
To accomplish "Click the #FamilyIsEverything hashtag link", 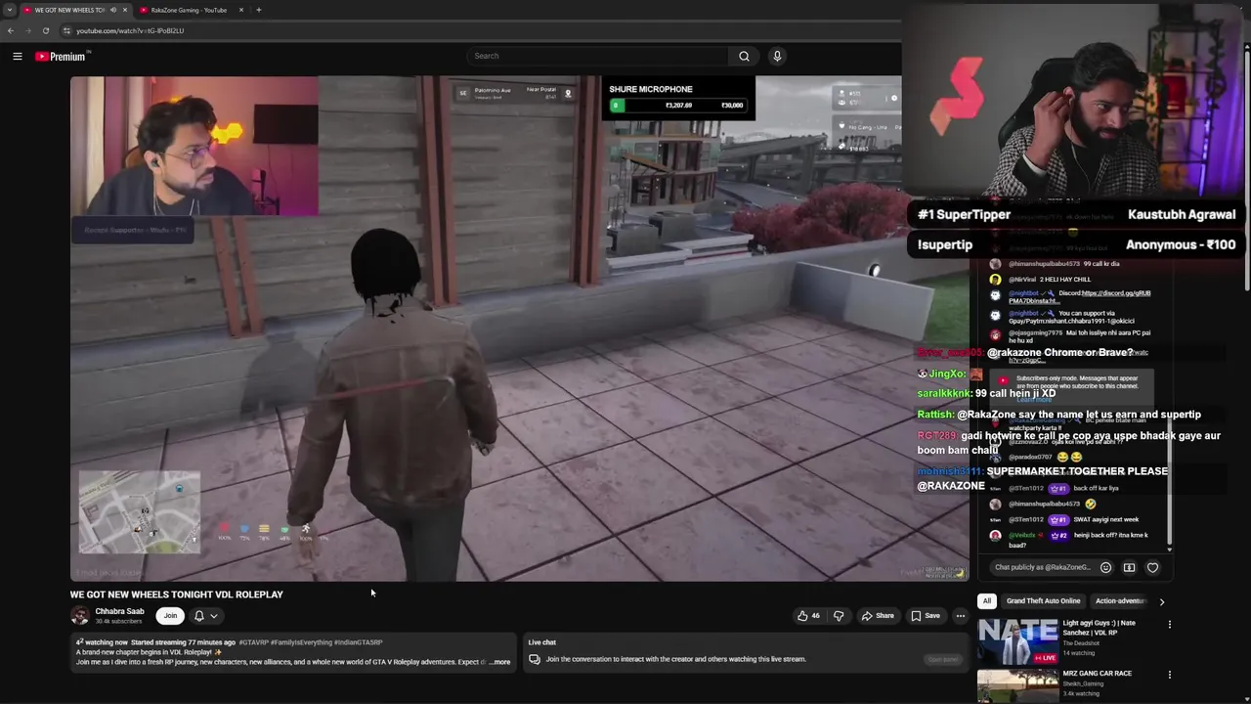I will [x=300, y=642].
